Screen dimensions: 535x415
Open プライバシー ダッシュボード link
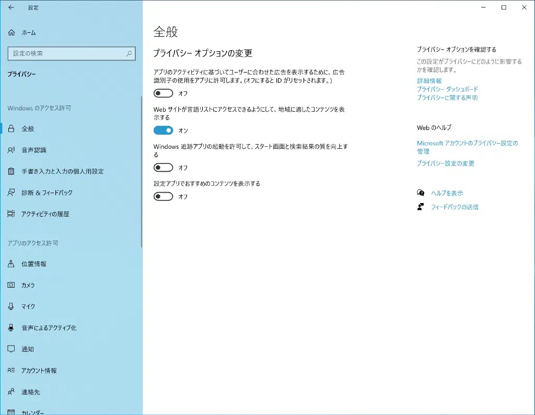click(x=447, y=89)
